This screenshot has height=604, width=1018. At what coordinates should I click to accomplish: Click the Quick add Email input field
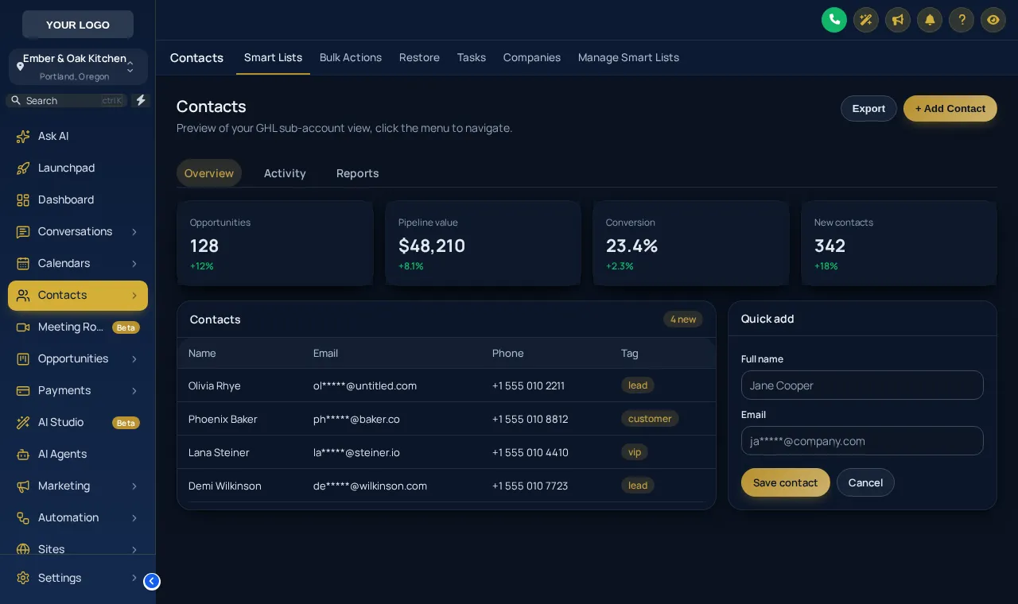[x=862, y=441]
